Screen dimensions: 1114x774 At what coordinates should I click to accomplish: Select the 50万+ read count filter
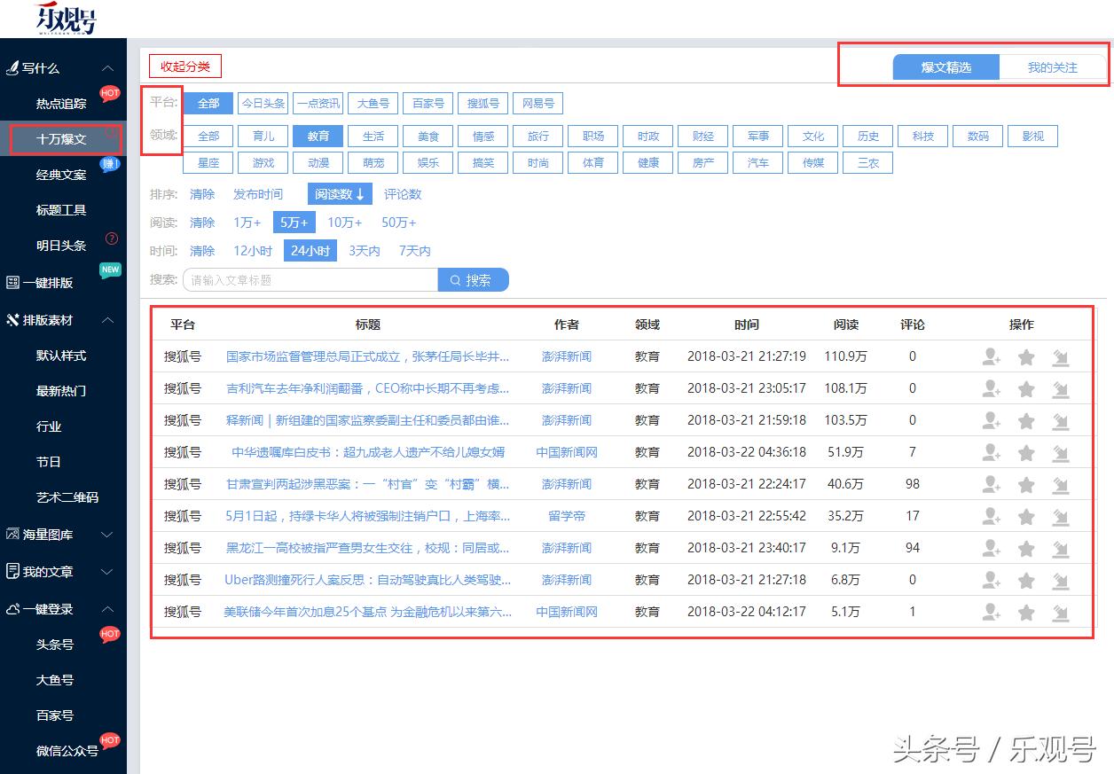point(399,223)
